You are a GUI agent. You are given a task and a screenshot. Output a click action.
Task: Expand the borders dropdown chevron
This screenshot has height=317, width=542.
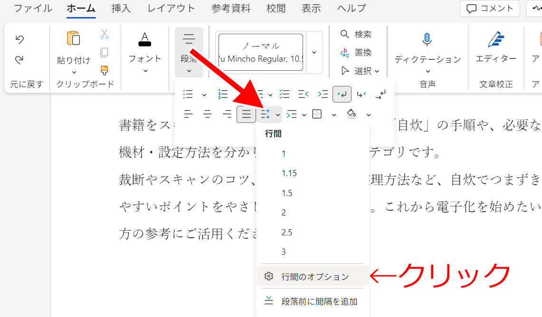tap(333, 115)
